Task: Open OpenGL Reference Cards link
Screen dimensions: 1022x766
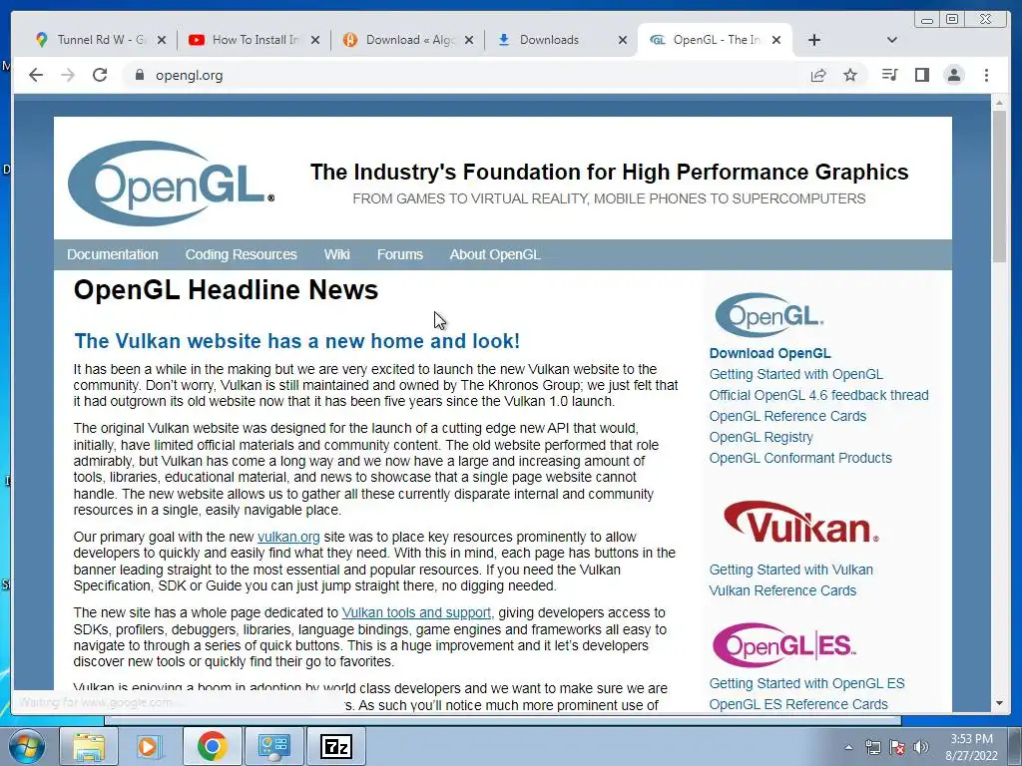Action: (787, 416)
